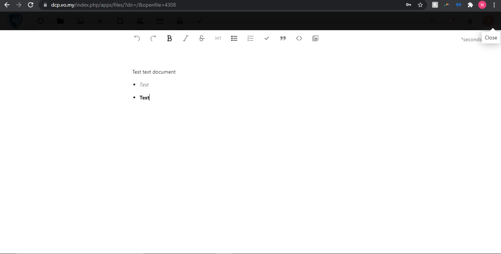Image resolution: width=501 pixels, height=254 pixels.
Task: Open Chrome's three-dot menu
Action: pos(494,5)
